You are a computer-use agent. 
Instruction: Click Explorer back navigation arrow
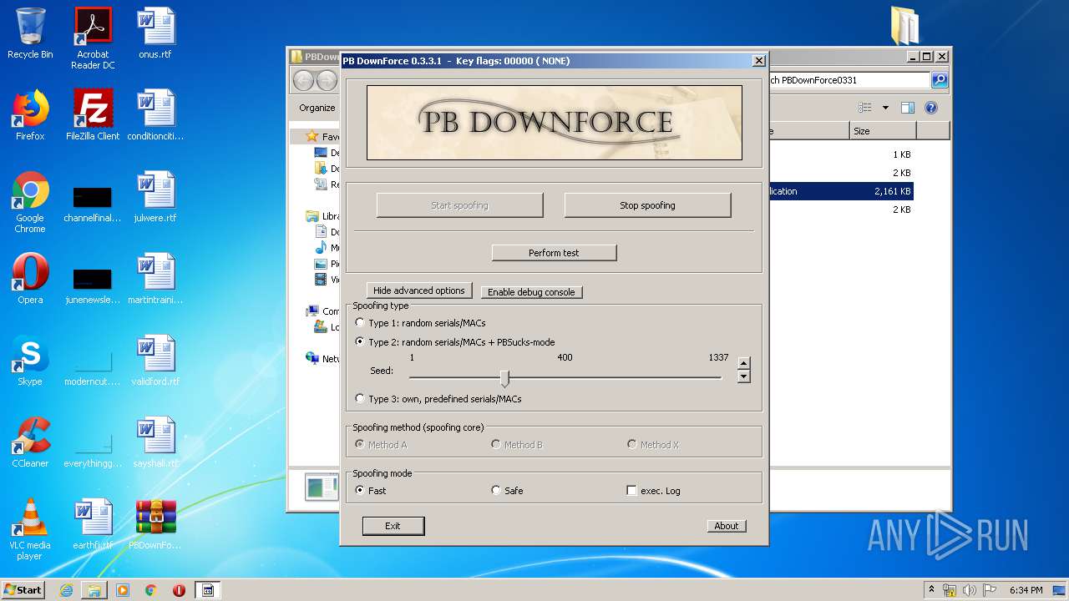click(x=303, y=80)
